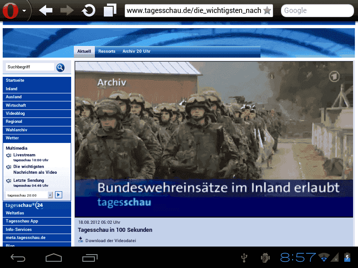358x268 pixels.
Task: Click the download icon under the video
Action: coord(81,239)
